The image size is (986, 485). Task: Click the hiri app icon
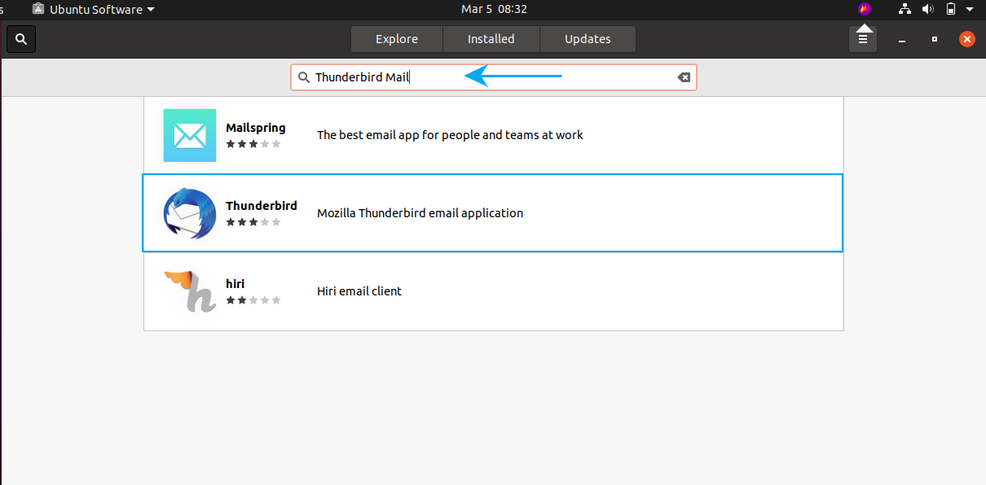190,291
